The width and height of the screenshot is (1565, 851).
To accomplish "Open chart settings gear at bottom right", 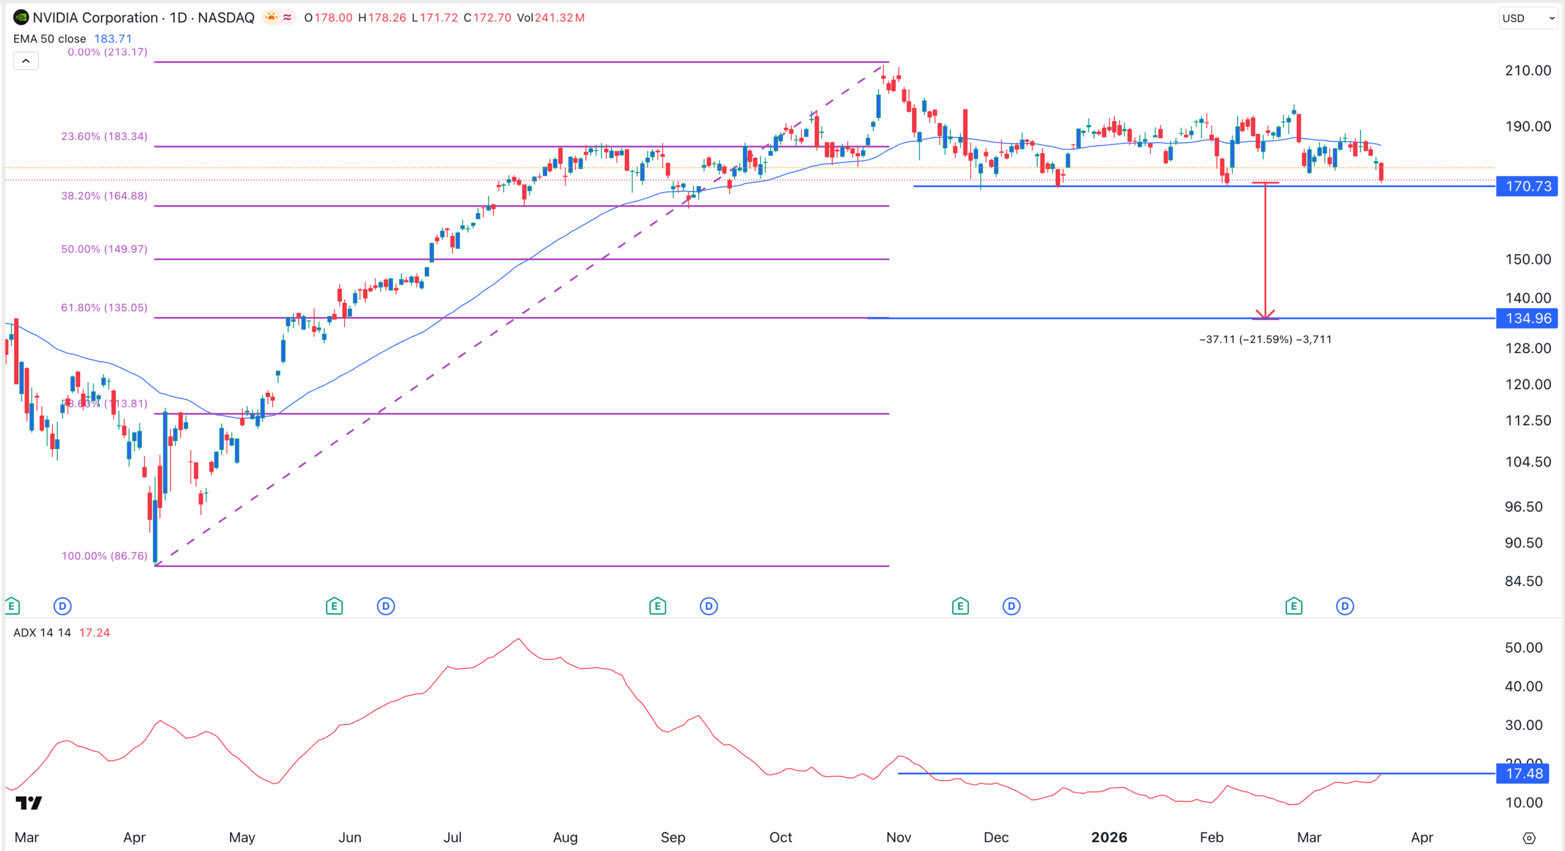I will pos(1529,838).
